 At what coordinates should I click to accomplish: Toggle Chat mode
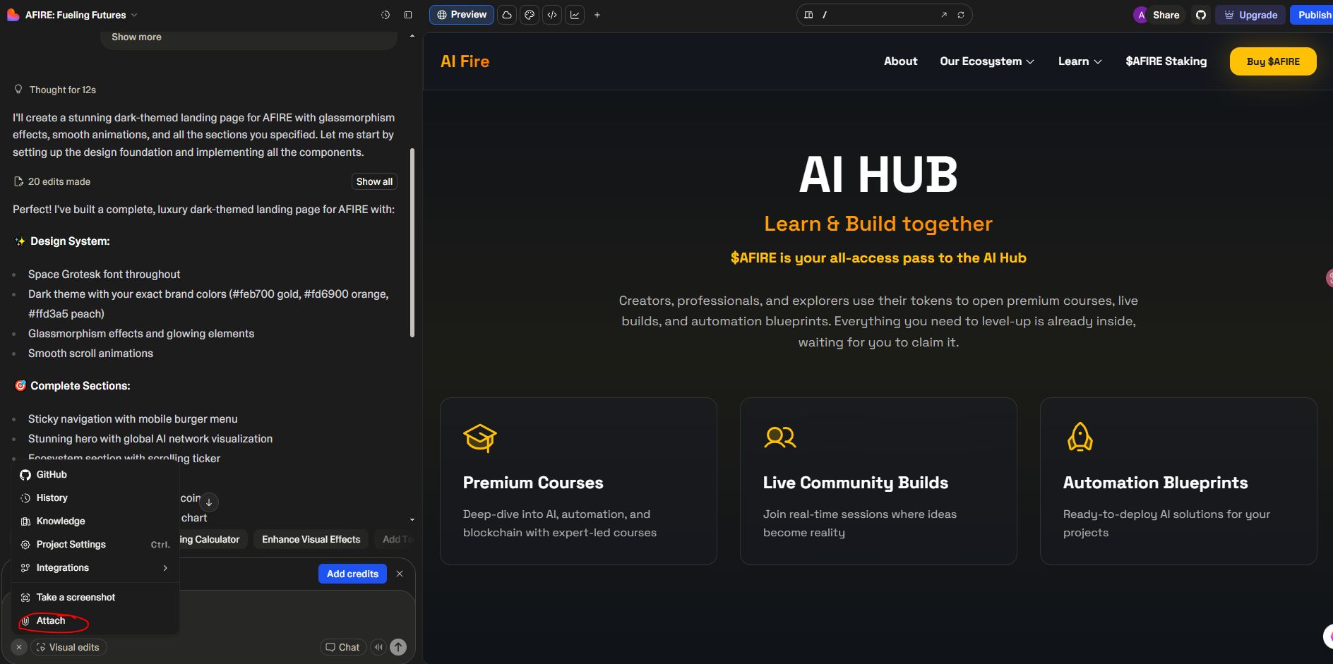click(342, 647)
